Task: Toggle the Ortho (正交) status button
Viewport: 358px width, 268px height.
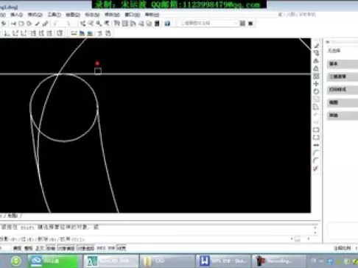Action: [40, 248]
